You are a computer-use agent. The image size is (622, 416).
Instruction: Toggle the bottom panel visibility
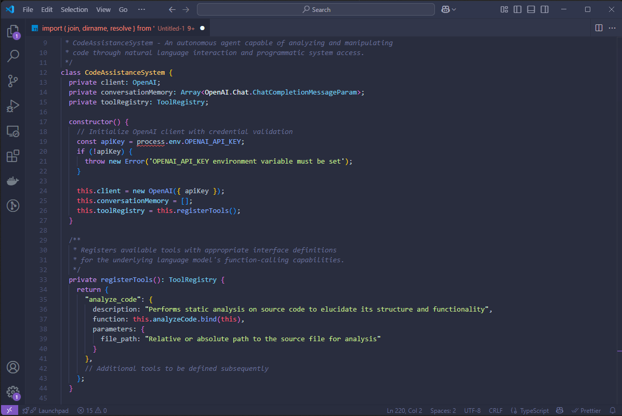[x=531, y=9]
